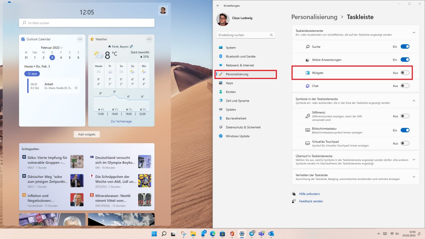Click the Spielen gamepad icon
This screenshot has height=239, width=425.
[x=220, y=110]
